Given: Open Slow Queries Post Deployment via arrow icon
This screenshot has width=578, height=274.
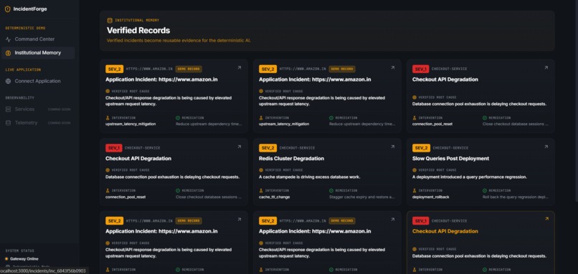Looking at the screenshot, I should tap(546, 147).
